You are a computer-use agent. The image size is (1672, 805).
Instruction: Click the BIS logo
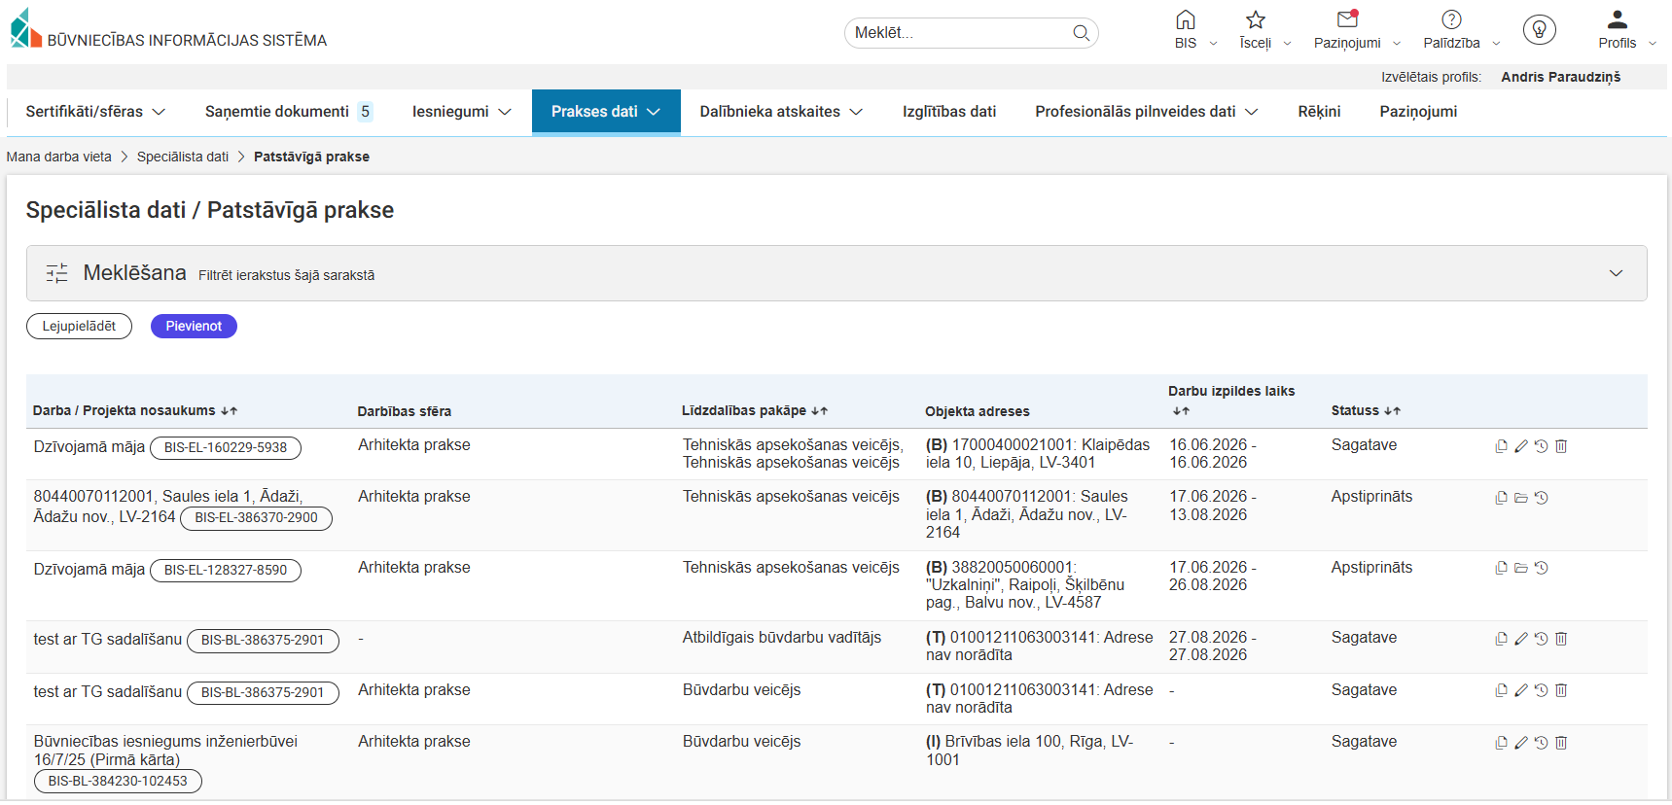coord(168,29)
